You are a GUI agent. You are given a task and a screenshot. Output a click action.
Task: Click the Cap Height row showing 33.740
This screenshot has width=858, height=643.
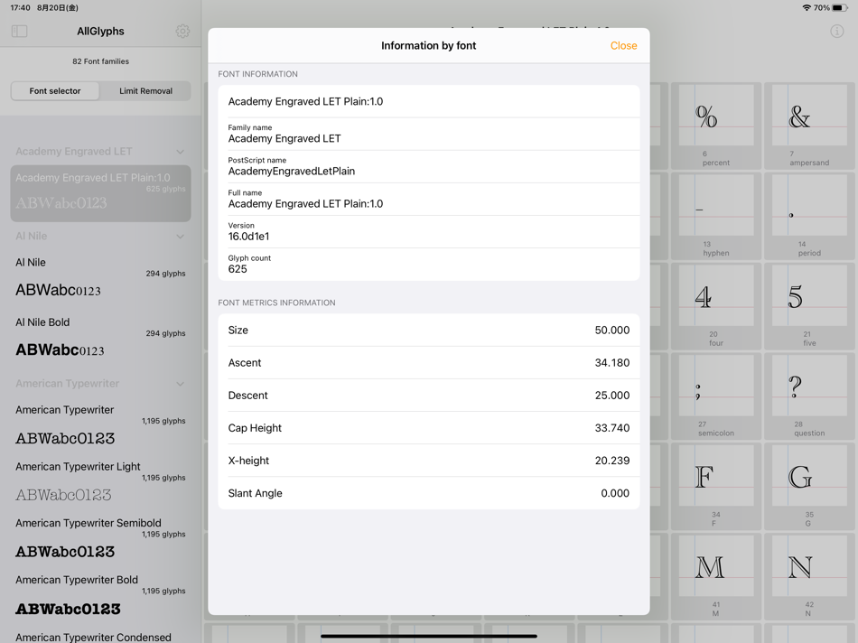(429, 428)
